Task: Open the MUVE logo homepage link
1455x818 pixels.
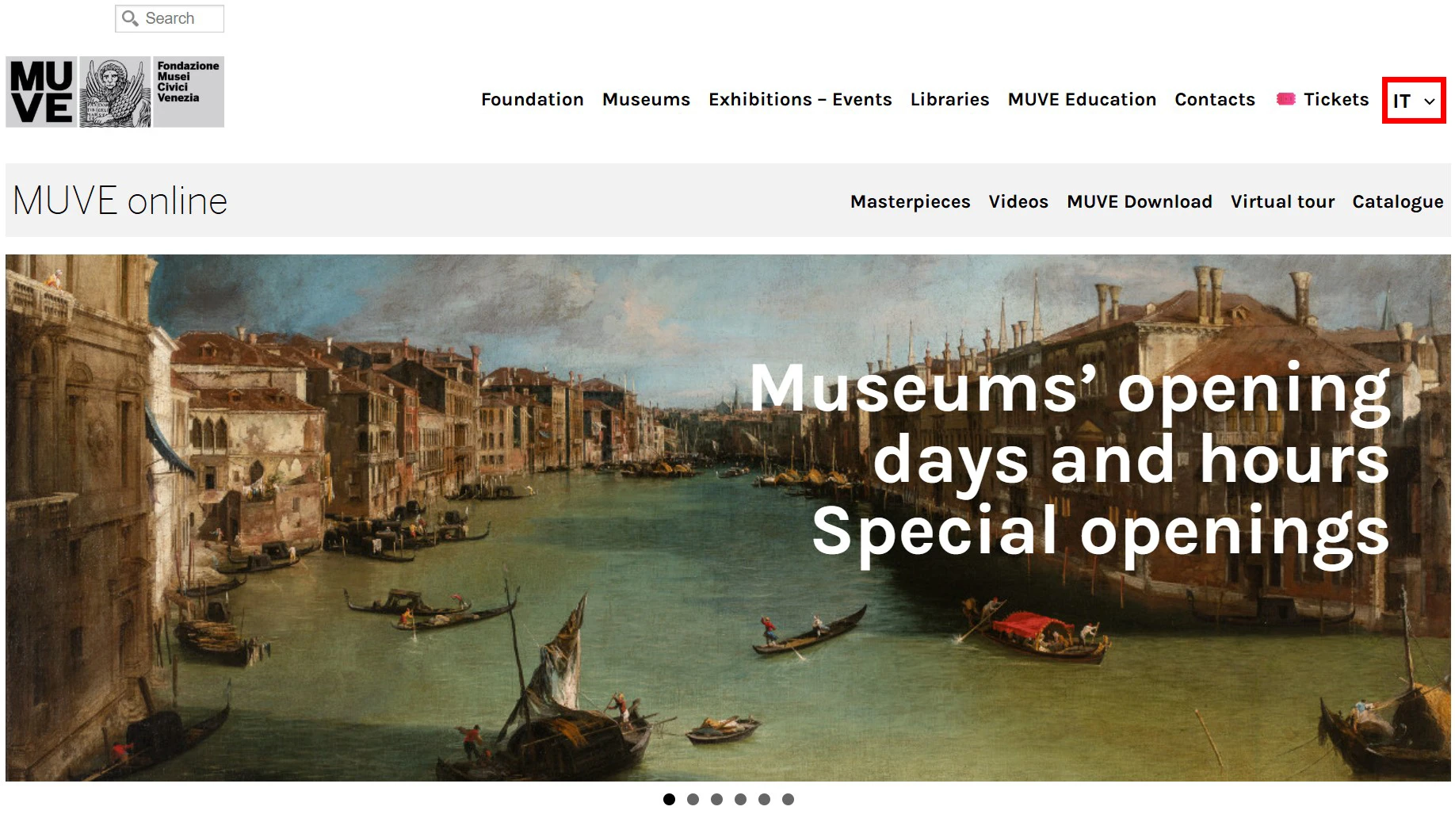Action: (41, 92)
